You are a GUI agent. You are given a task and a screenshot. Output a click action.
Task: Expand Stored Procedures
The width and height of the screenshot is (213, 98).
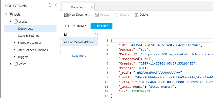tap(15, 43)
